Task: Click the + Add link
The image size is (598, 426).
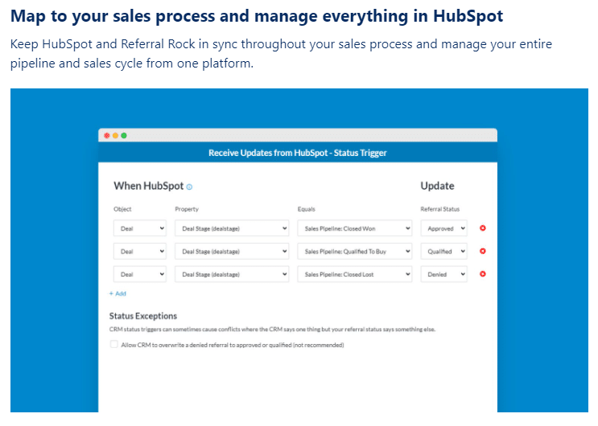Action: point(118,293)
